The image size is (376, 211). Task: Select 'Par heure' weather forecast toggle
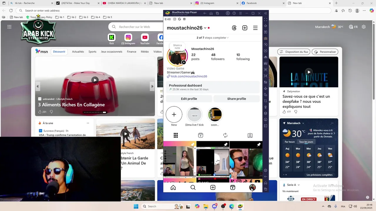[x=290, y=142]
